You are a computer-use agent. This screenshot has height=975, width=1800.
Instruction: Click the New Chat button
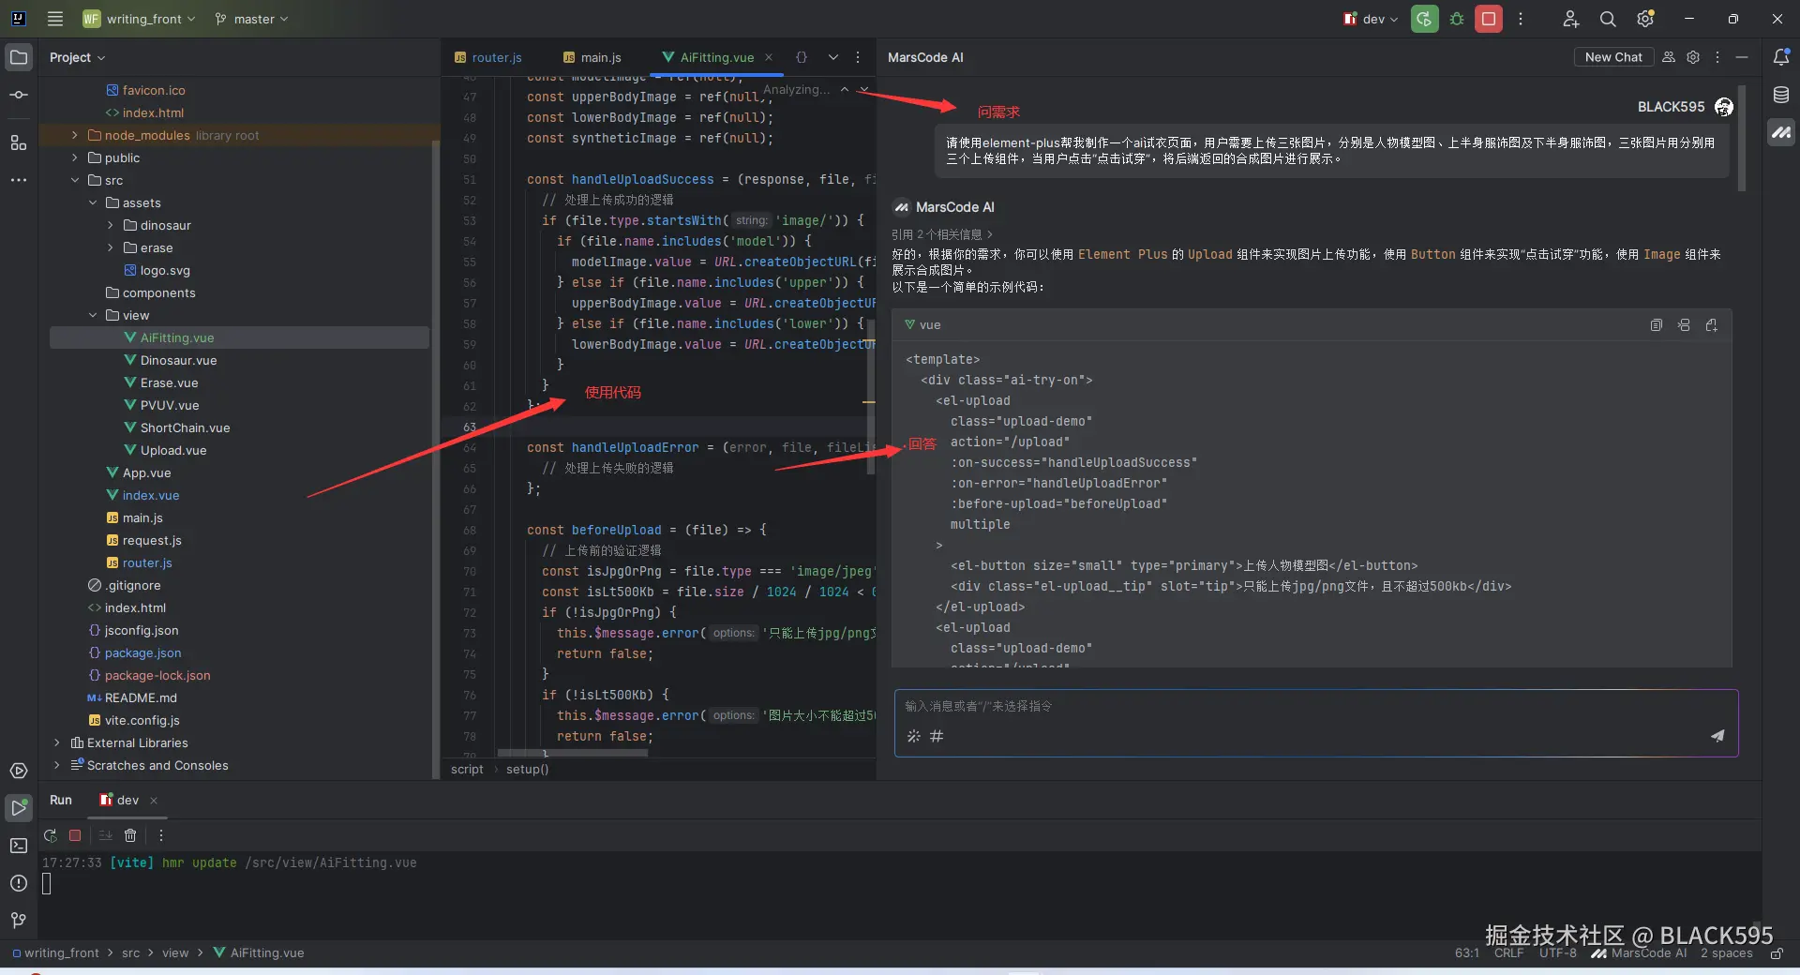point(1613,57)
